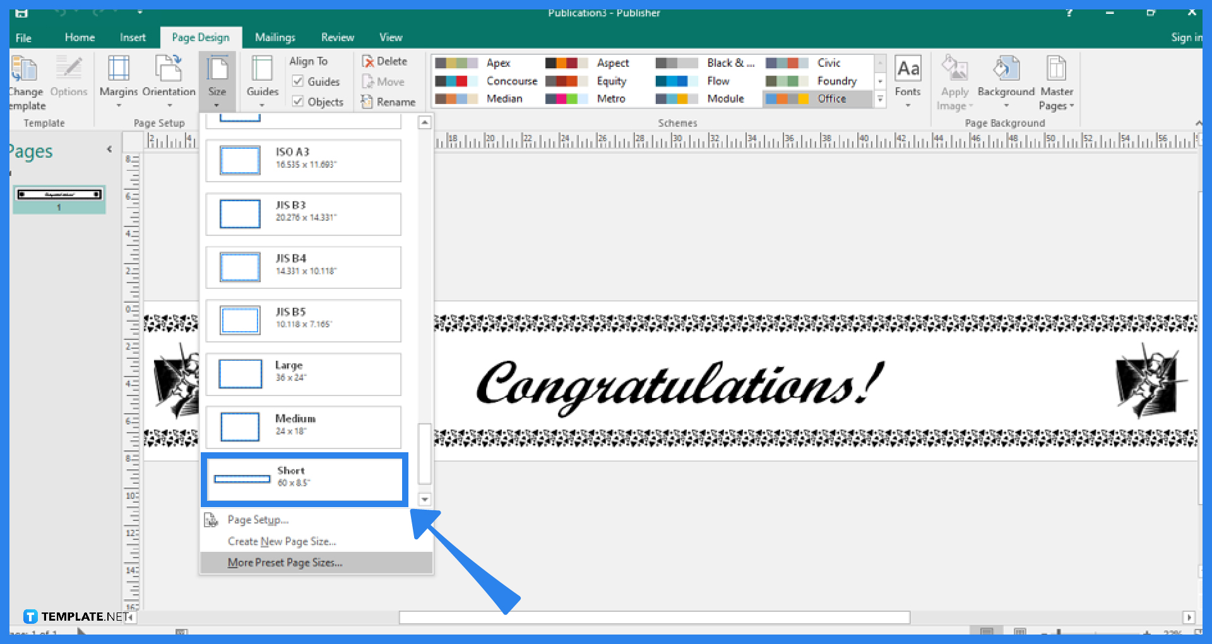Select the Large 36 x 24 preview icon
Viewport: 1212px width, 644px height.
pyautogui.click(x=240, y=373)
